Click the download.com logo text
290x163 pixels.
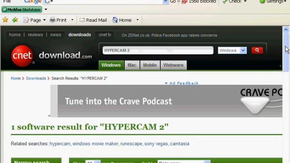(65, 55)
